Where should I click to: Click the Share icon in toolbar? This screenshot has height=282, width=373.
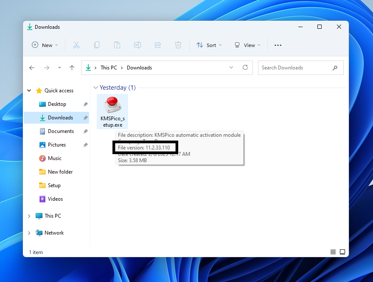pyautogui.click(x=158, y=45)
